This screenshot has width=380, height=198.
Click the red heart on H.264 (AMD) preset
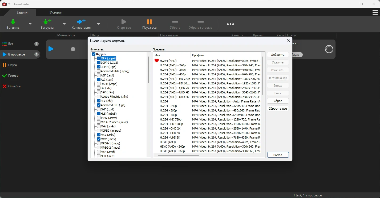[x=157, y=61]
